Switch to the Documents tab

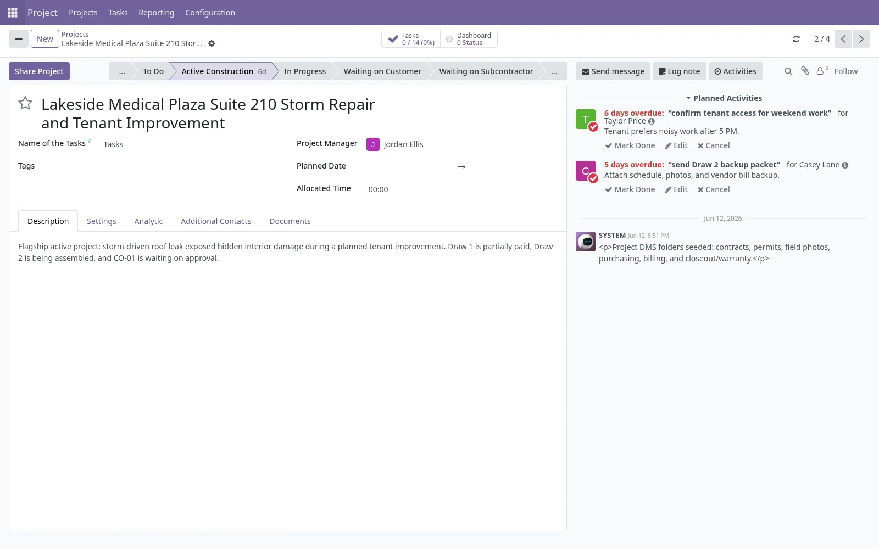pyautogui.click(x=290, y=221)
